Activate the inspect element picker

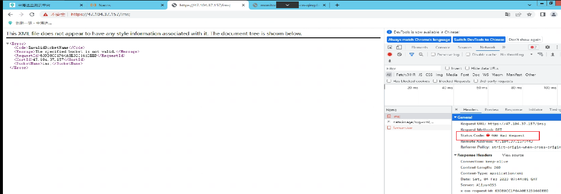(390, 47)
